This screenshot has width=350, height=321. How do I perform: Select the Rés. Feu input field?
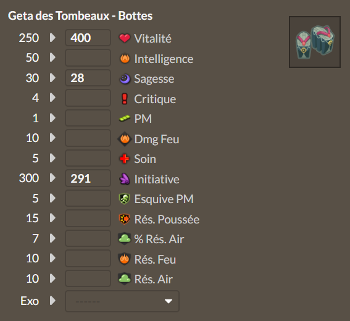[88, 259]
